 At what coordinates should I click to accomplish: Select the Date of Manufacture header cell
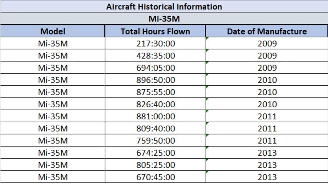coord(267,31)
